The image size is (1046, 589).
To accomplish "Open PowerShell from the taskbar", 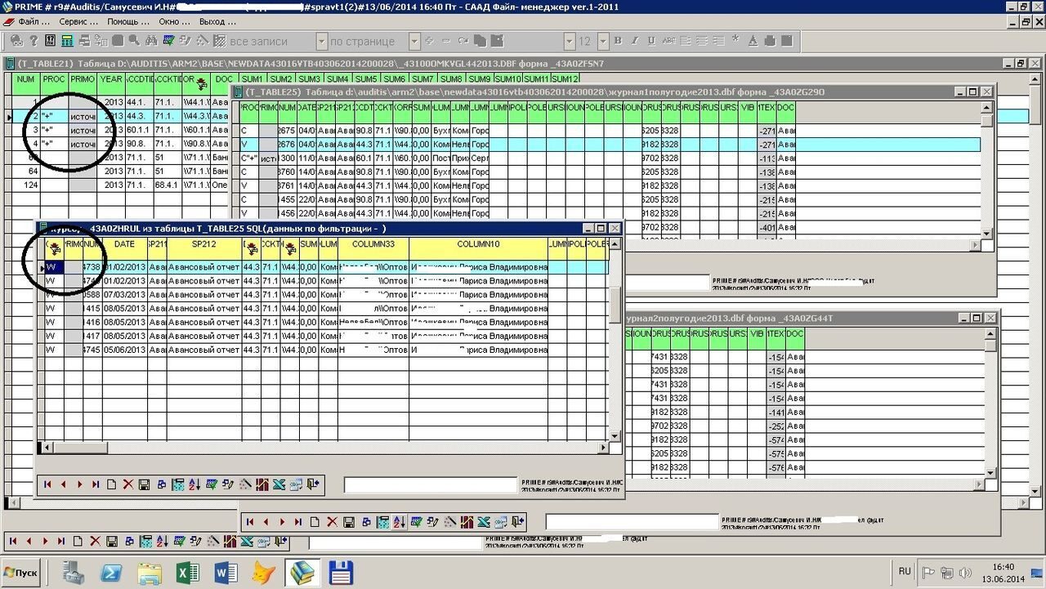I will pyautogui.click(x=111, y=573).
